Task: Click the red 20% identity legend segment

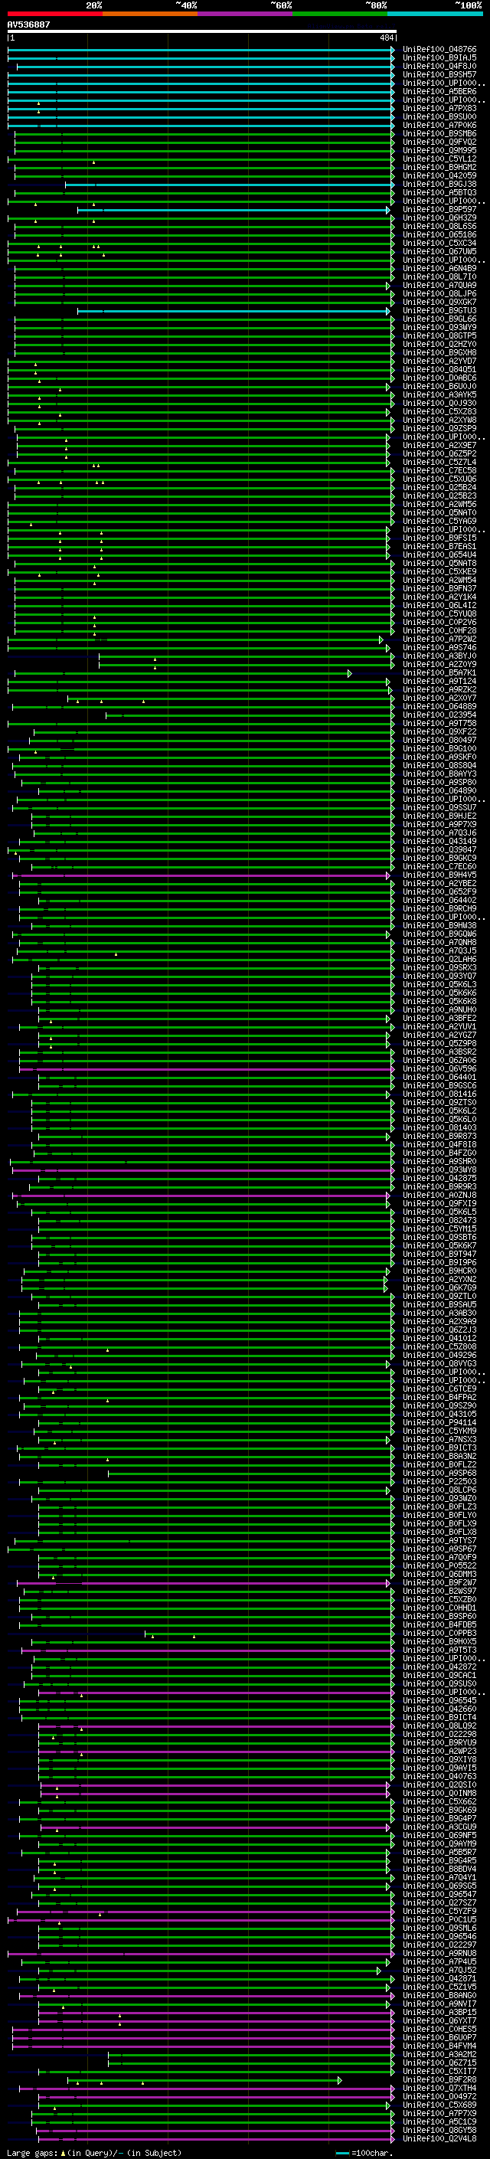Action: 55,14
